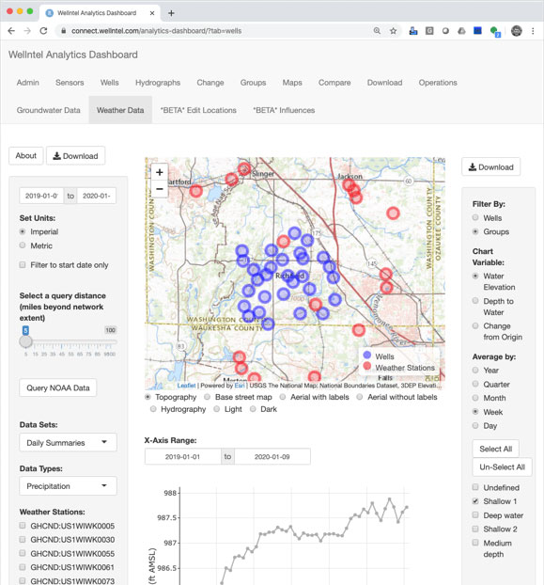Open the *BETA* Influences subtab
Viewport: 544px width, 585px height.
point(284,110)
